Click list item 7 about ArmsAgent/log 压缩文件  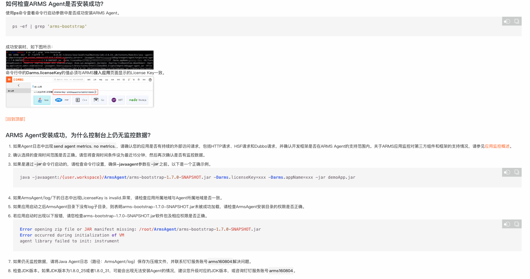133,262
